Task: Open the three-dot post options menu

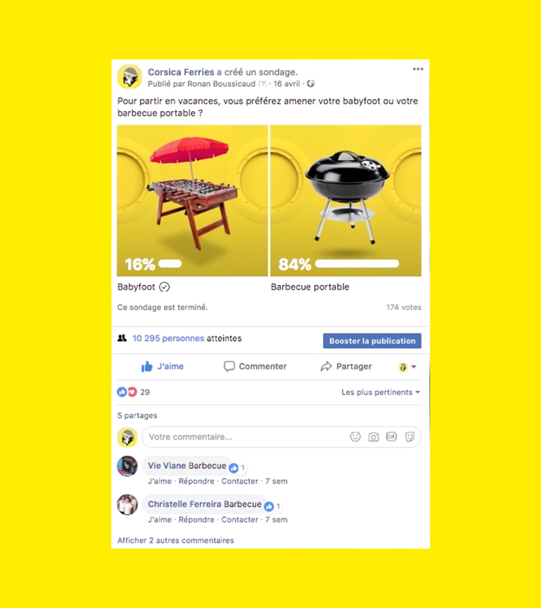Action: click(418, 69)
